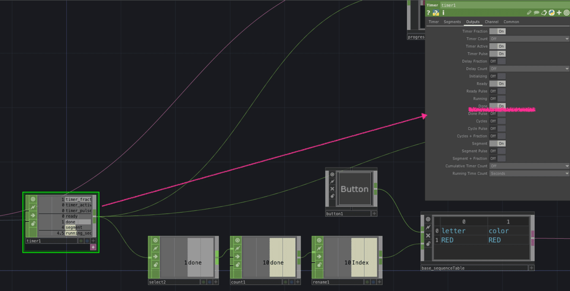Image resolution: width=570 pixels, height=291 pixels.
Task: Click base_sequenceTable node name label
Action: [x=475, y=268]
